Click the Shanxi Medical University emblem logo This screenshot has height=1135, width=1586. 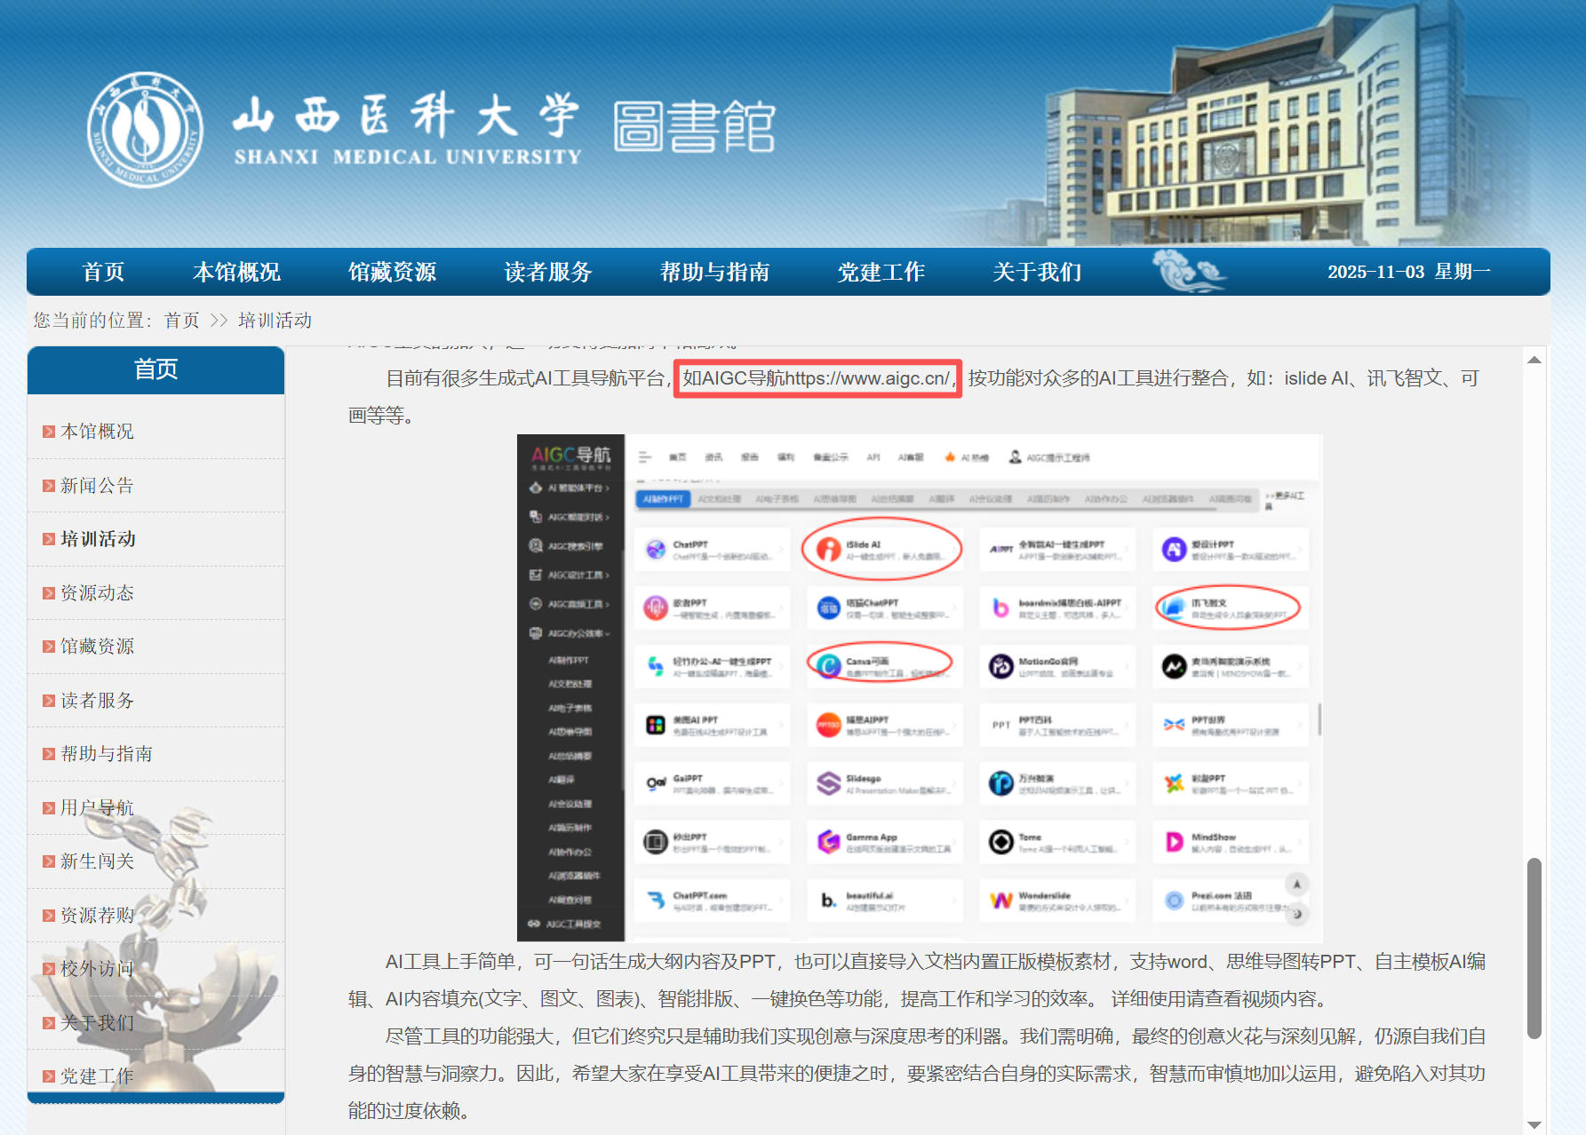point(145,130)
